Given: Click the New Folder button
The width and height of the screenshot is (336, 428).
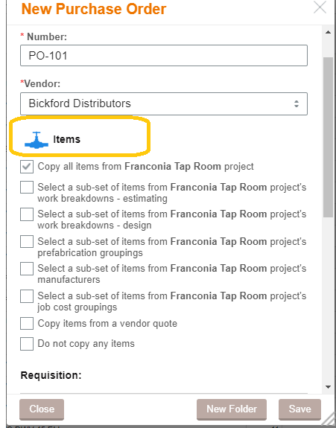Looking at the screenshot, I should point(232,409).
